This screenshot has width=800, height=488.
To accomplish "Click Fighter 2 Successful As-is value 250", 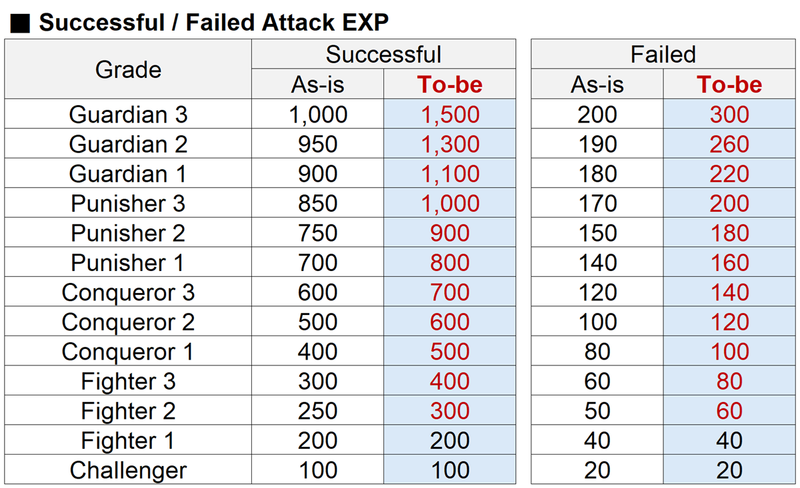I will 318,411.
